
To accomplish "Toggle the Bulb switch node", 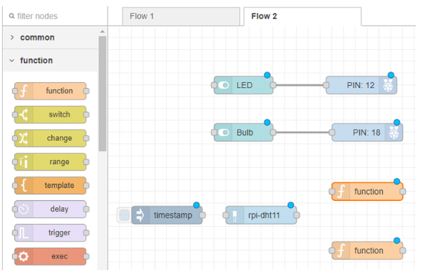I will pyautogui.click(x=223, y=133).
